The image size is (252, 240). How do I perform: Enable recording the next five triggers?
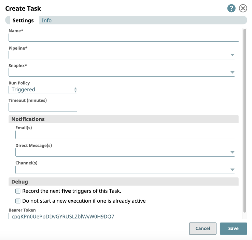[x=18, y=191]
